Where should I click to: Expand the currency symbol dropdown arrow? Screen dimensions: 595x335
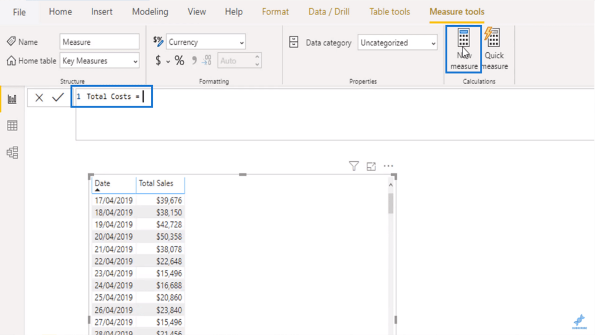tap(168, 62)
